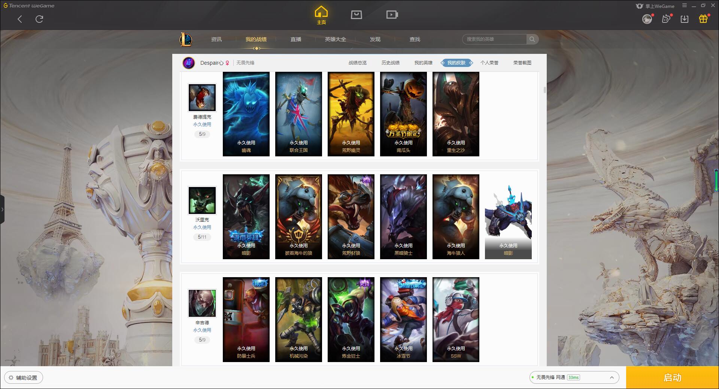Open the 防暴士兵 skin card
Image resolution: width=719 pixels, height=389 pixels.
click(x=246, y=320)
